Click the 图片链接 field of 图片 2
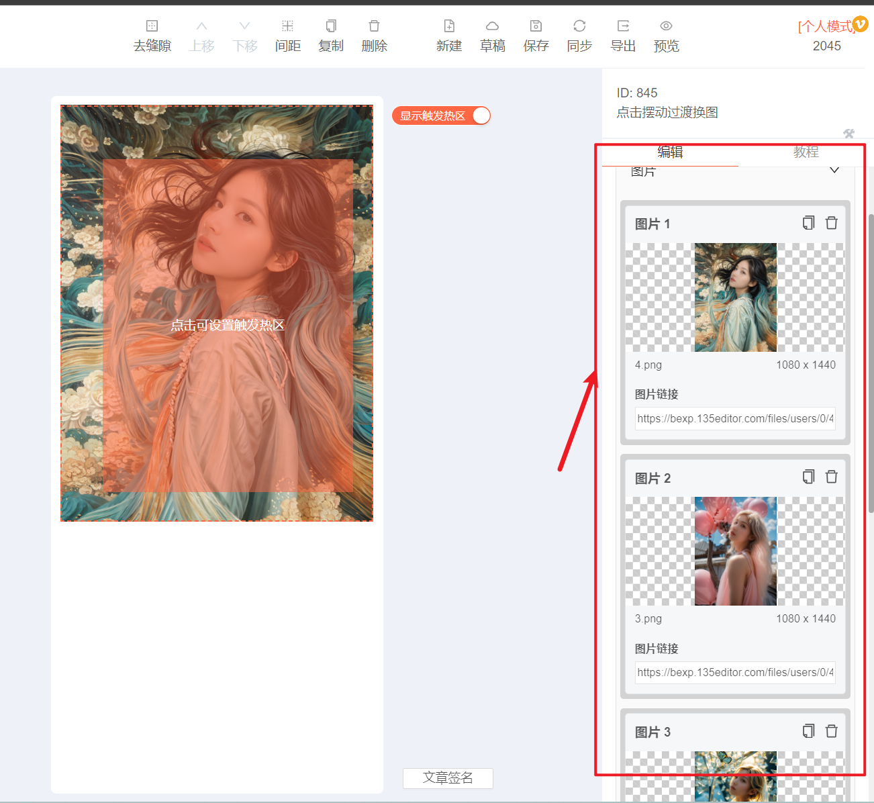 (735, 672)
